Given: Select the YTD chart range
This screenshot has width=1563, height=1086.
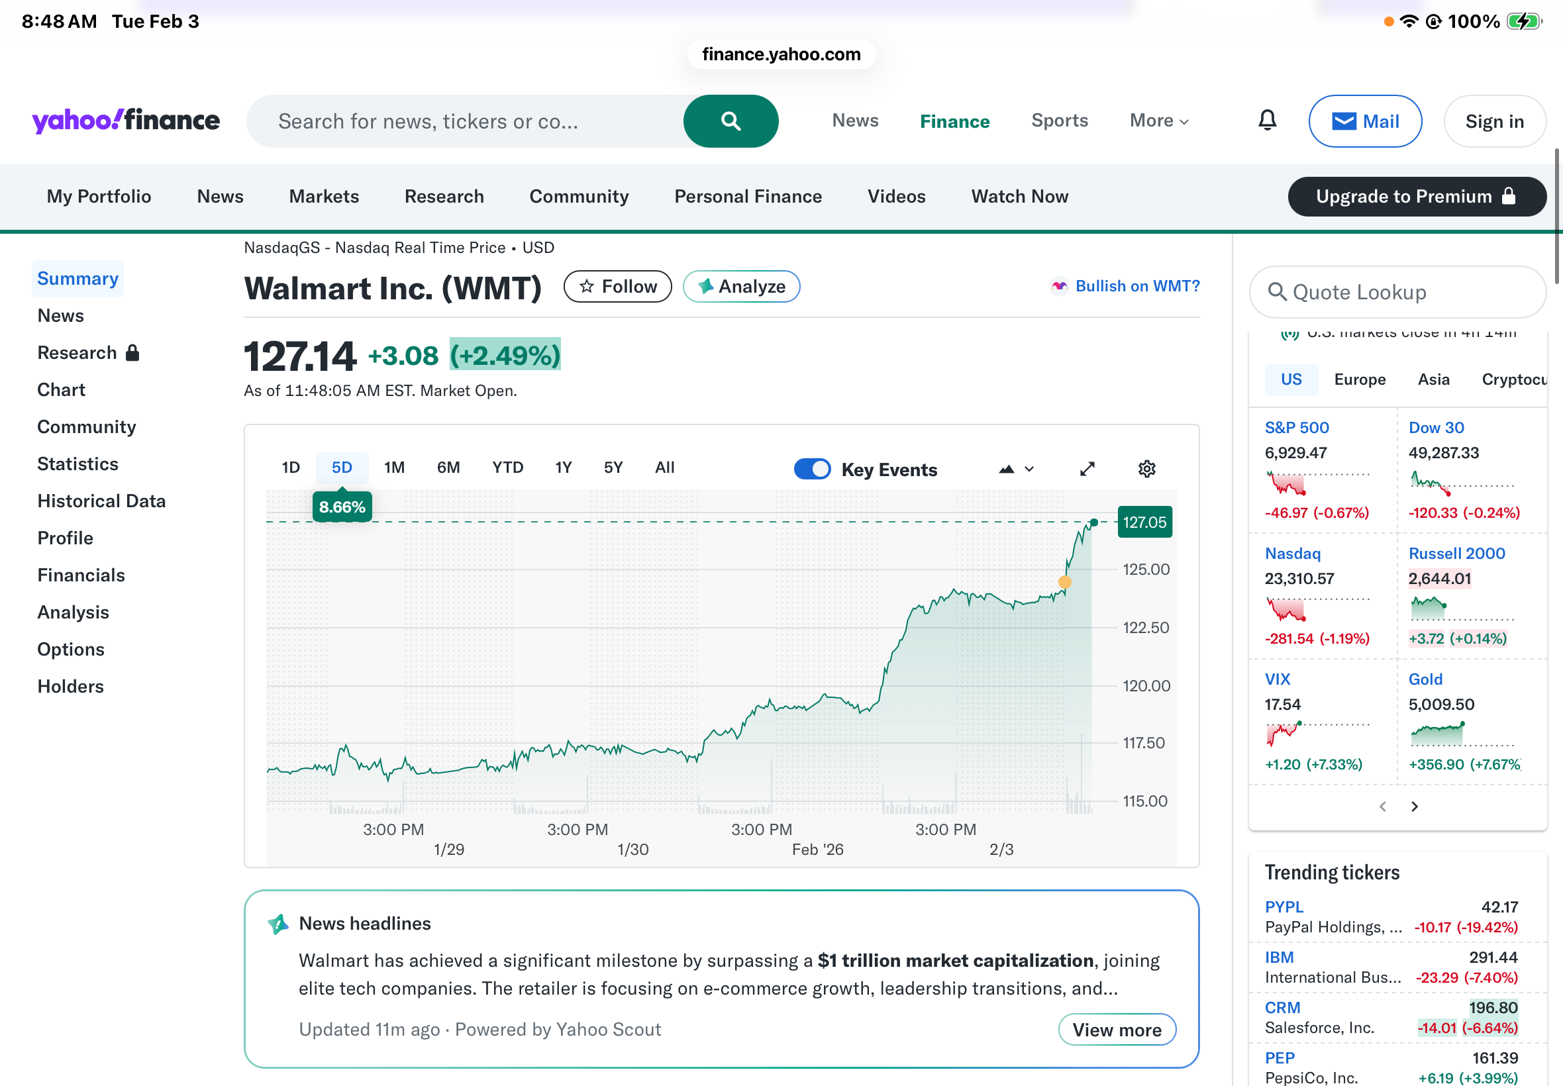Looking at the screenshot, I should tap(507, 468).
